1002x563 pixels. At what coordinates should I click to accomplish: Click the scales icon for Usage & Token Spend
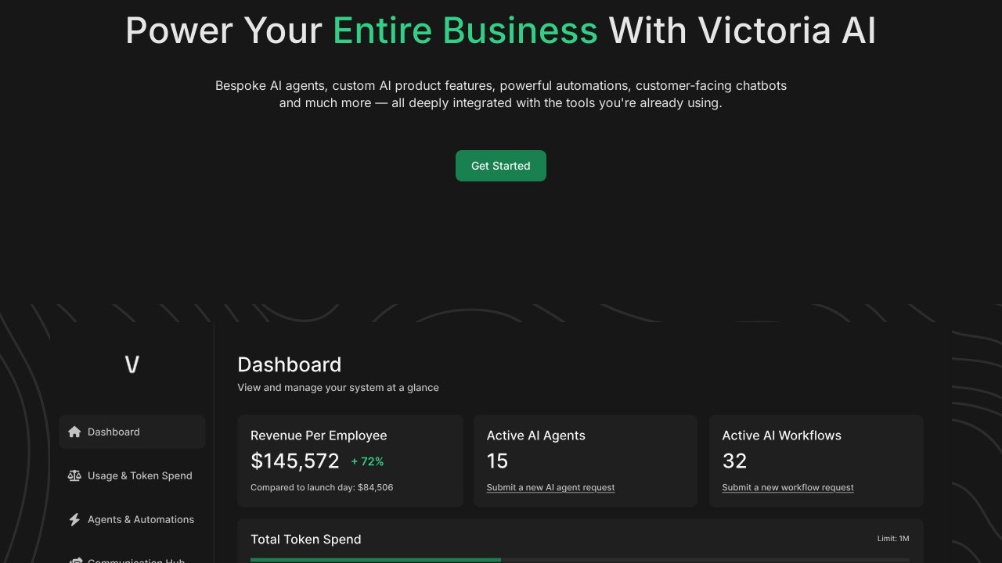tap(74, 475)
